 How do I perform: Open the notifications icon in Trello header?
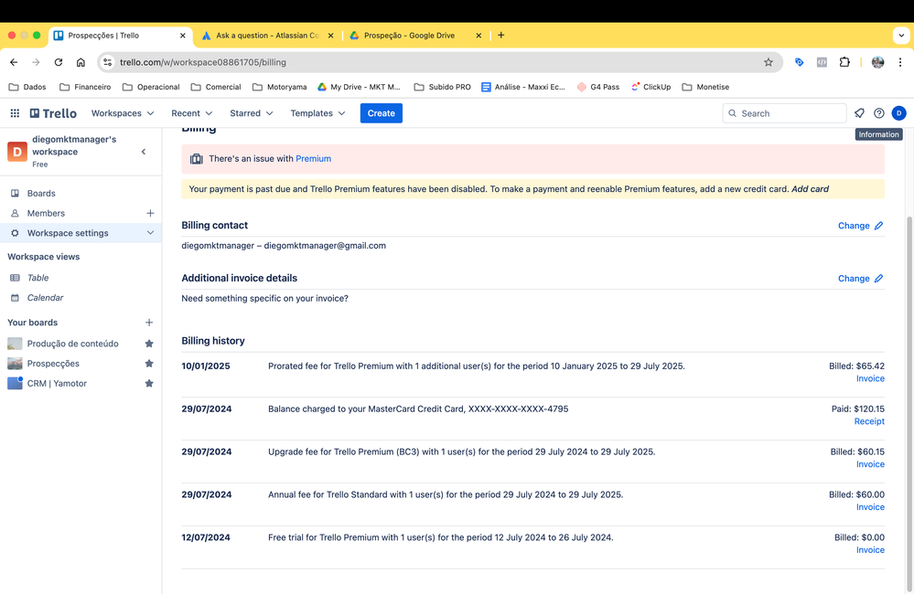859,113
